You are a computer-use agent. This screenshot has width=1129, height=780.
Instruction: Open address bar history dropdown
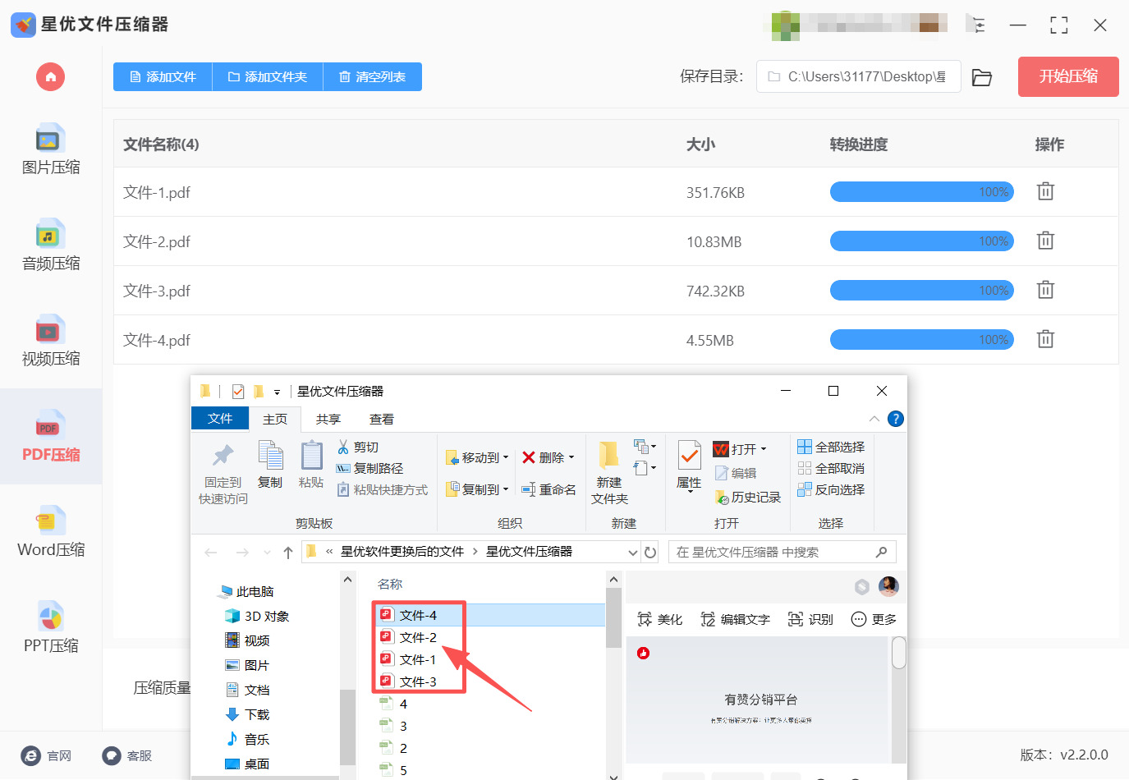633,553
